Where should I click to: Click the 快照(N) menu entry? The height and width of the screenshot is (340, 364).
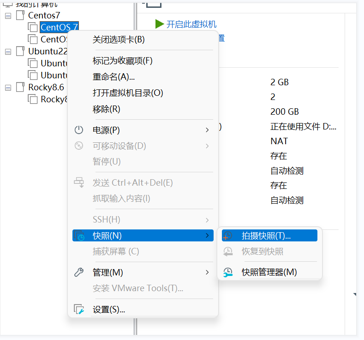pos(143,235)
